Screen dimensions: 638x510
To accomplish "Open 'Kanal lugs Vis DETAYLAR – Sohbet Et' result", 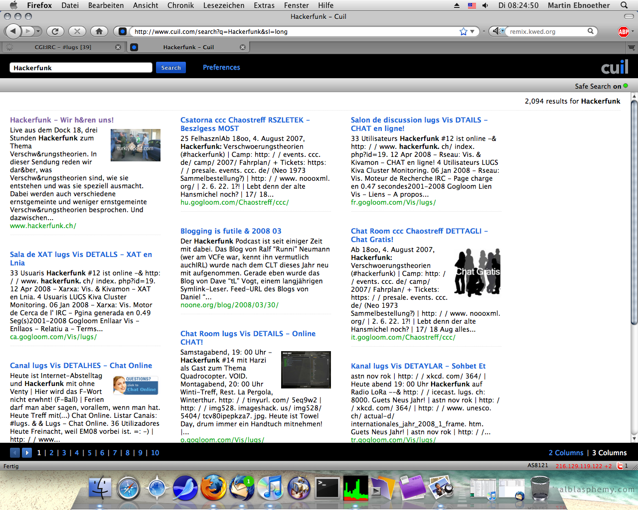I will point(418,366).
